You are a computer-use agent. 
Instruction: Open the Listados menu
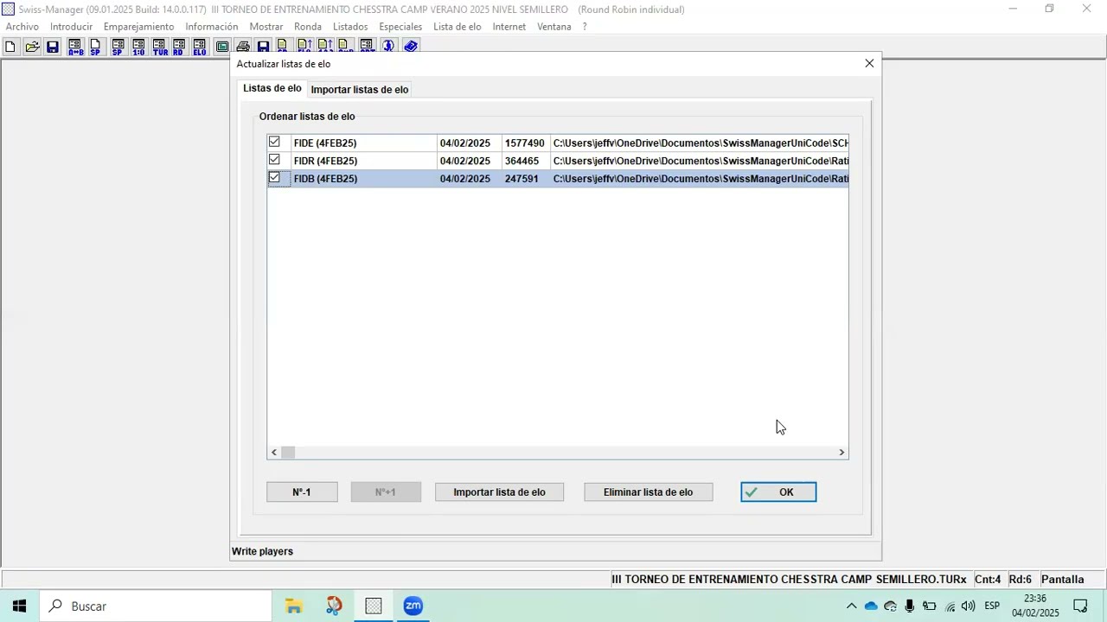point(350,27)
